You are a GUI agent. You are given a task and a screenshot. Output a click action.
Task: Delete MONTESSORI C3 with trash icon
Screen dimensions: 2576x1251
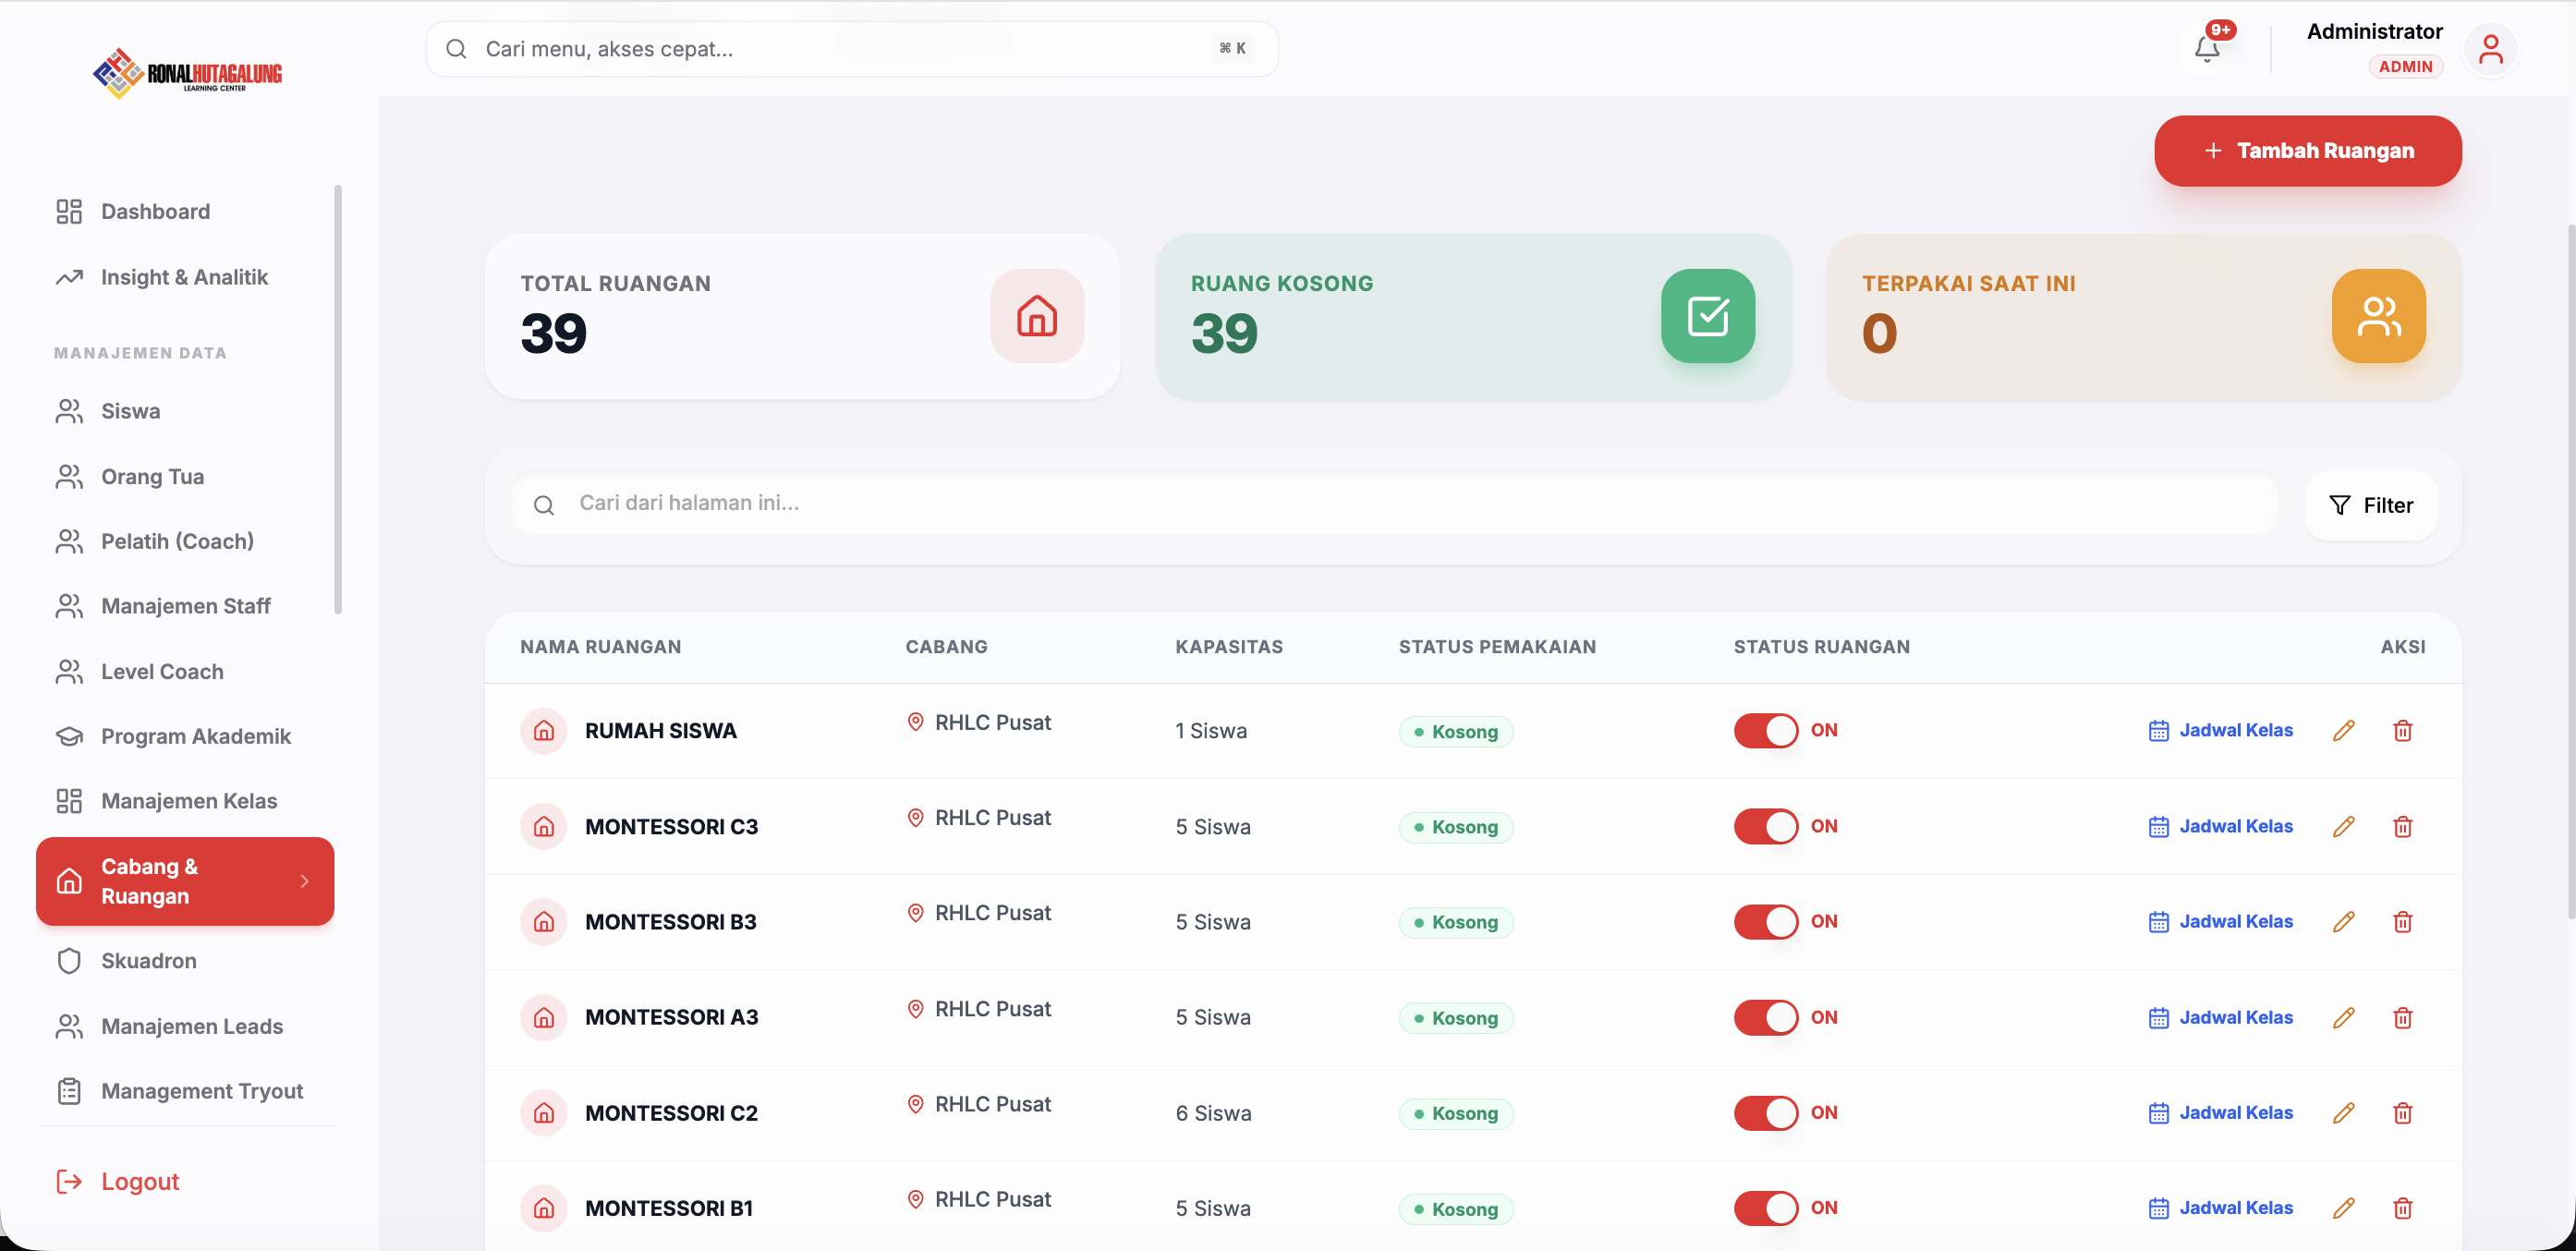pos(2402,827)
